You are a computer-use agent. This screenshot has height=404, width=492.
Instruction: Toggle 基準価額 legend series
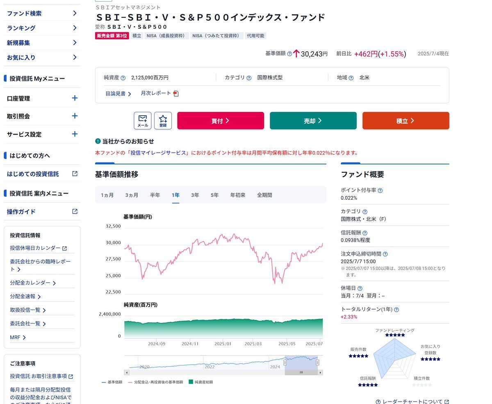pos(112,382)
